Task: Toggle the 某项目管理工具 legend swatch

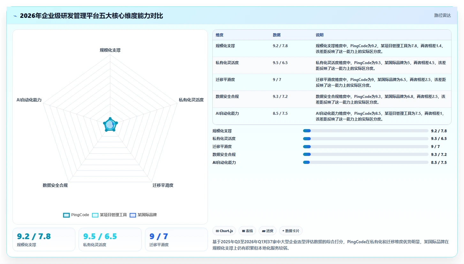Action: 95,215
